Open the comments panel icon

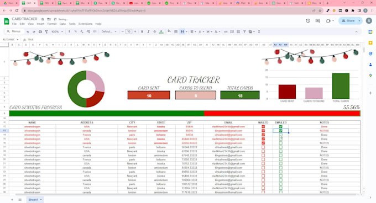click(318, 21)
